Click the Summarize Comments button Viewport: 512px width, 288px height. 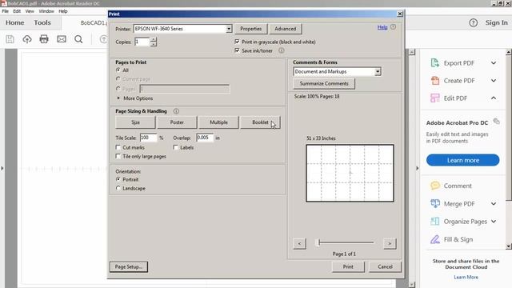(324, 83)
